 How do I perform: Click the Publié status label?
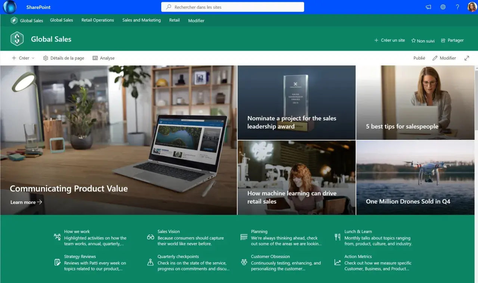[x=419, y=58]
